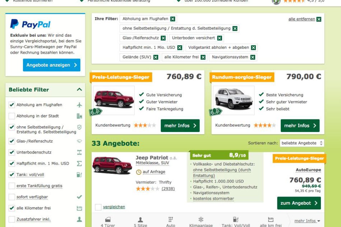Tick the 'vergleichen' checkbox for Jeep Patriot
Viewport: 341px width, 227px height.
click(98, 207)
